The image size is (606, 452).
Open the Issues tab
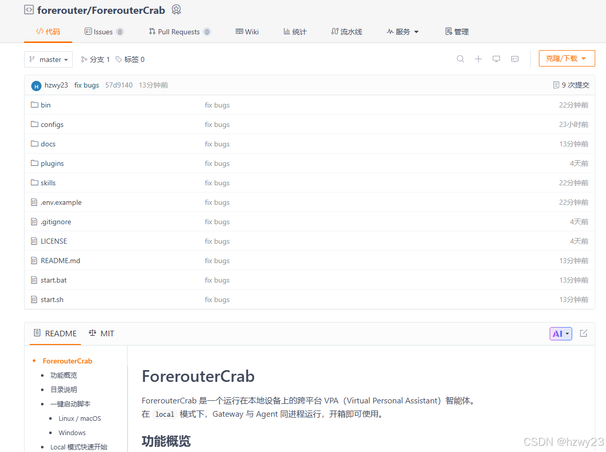coord(104,32)
